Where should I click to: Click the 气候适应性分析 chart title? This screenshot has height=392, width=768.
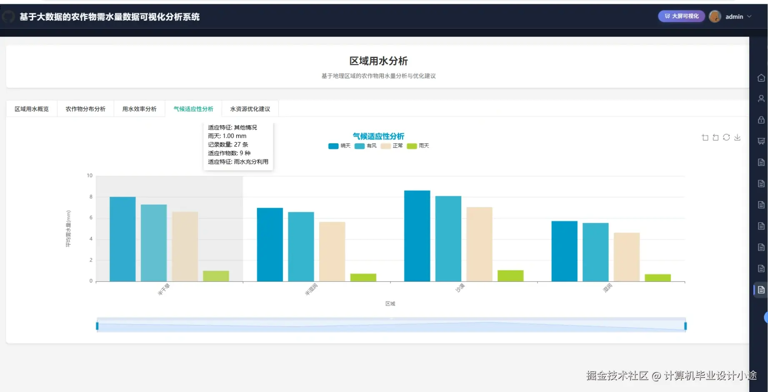coord(378,136)
